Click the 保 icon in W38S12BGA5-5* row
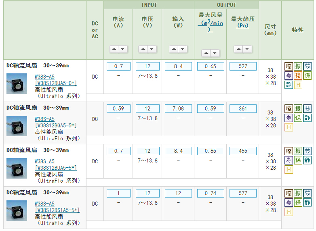This screenshot has width=316, height=231. pos(298,118)
